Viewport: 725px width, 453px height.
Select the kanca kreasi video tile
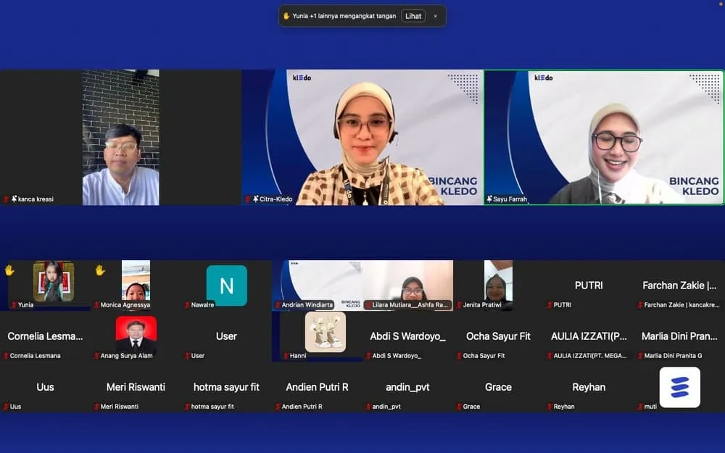pos(120,137)
